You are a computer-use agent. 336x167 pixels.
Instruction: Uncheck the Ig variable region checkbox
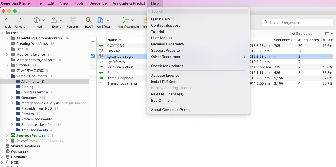tap(93, 56)
